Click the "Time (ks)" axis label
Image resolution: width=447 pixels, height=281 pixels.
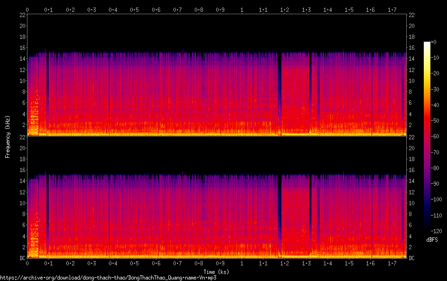[216, 272]
